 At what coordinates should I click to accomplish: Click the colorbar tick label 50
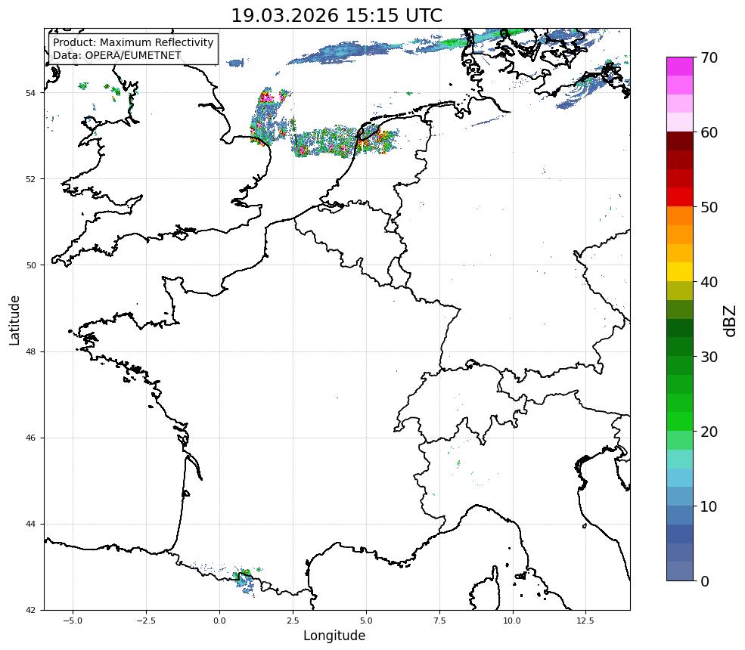(709, 207)
